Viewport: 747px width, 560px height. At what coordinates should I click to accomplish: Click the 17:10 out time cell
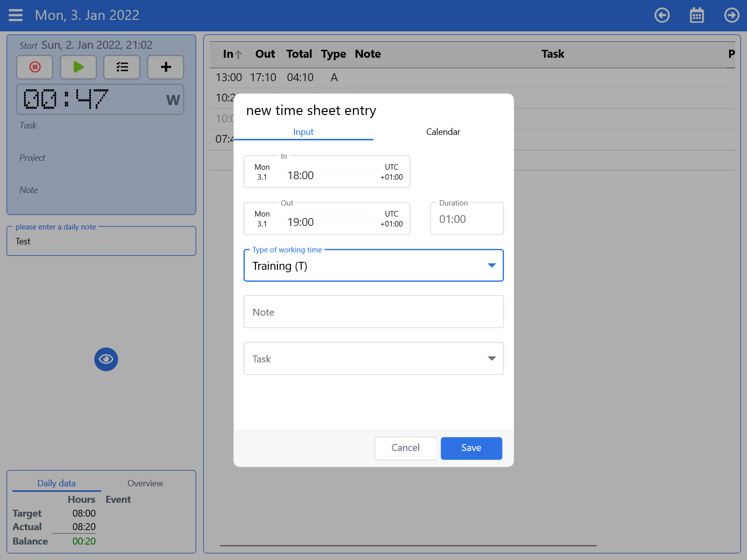[x=263, y=78]
